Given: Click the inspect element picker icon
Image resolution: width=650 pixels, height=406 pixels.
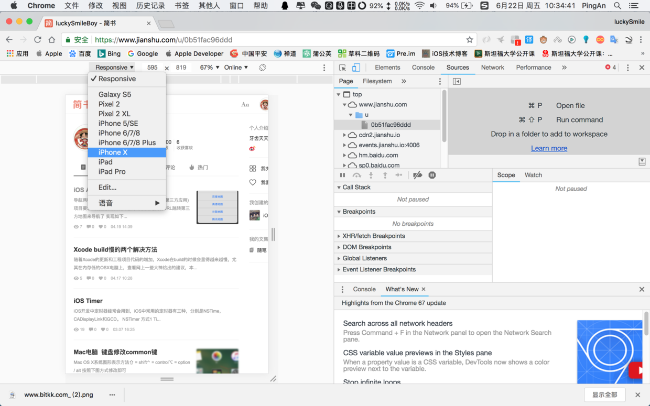Looking at the screenshot, I should [342, 68].
